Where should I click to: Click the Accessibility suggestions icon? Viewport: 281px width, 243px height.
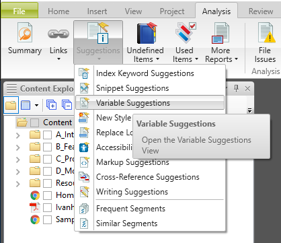tap(84, 147)
